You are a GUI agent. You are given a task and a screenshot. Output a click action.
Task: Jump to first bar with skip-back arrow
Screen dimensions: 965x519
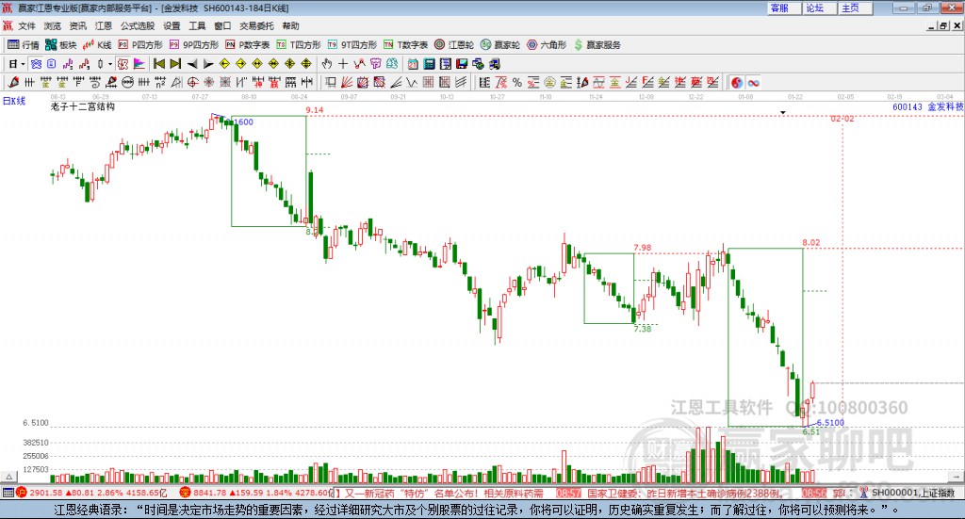click(158, 64)
